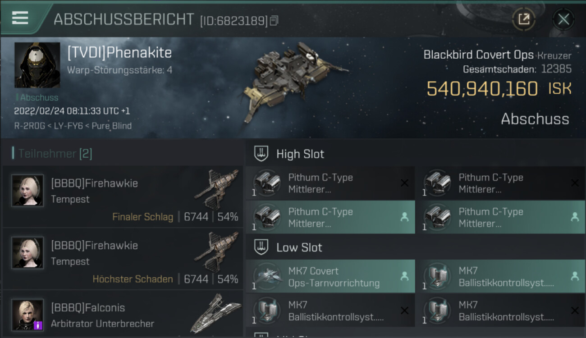
Task: Click the R-2R0G system location link
Action: 29,126
